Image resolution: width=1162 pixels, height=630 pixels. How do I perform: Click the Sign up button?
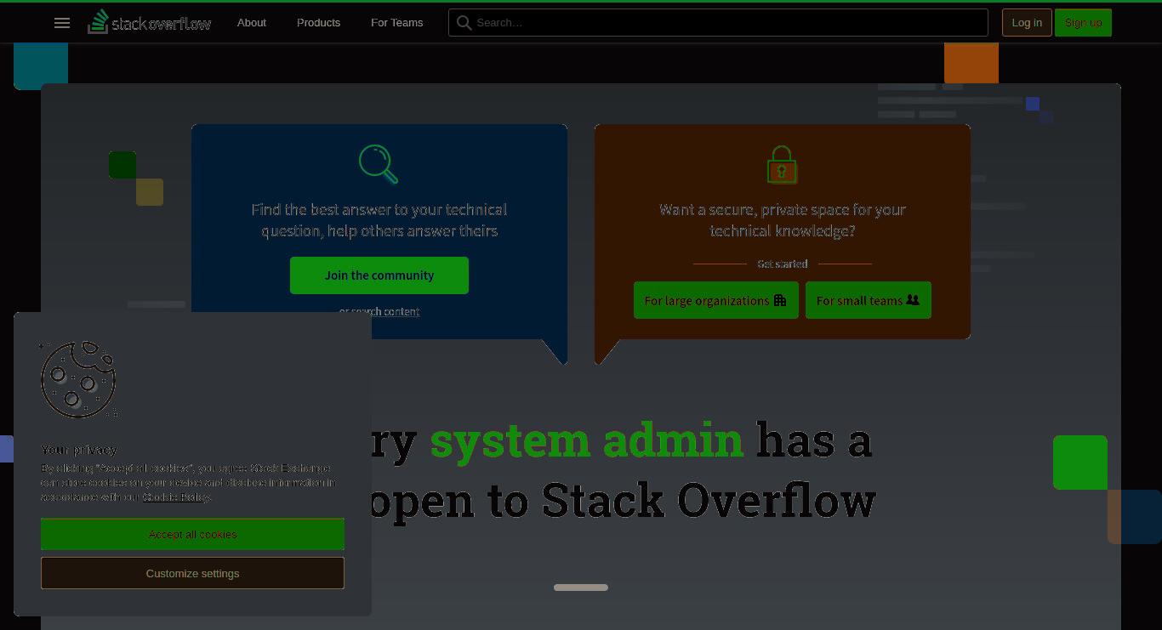click(x=1083, y=23)
